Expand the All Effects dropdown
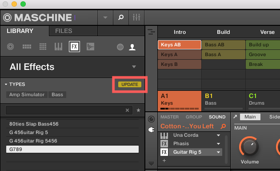 click(134, 67)
